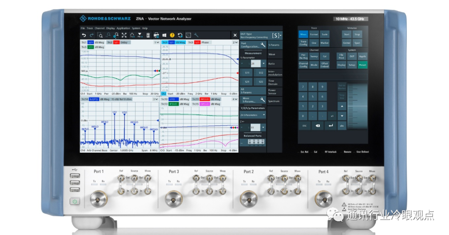
Task: Open Z← 11 dropdown arrow
Action: tap(263, 127)
